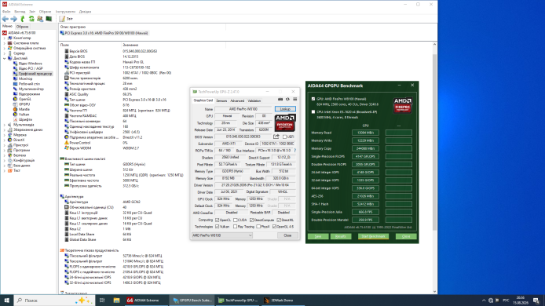This screenshot has width=545, height=306.
Task: Toggle the Vulkan checkbox in GPU-Z
Action: coord(218,227)
